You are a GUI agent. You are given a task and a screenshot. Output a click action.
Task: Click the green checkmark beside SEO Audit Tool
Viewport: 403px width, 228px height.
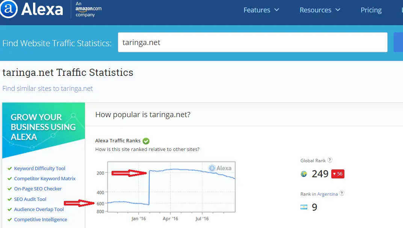tap(10, 199)
